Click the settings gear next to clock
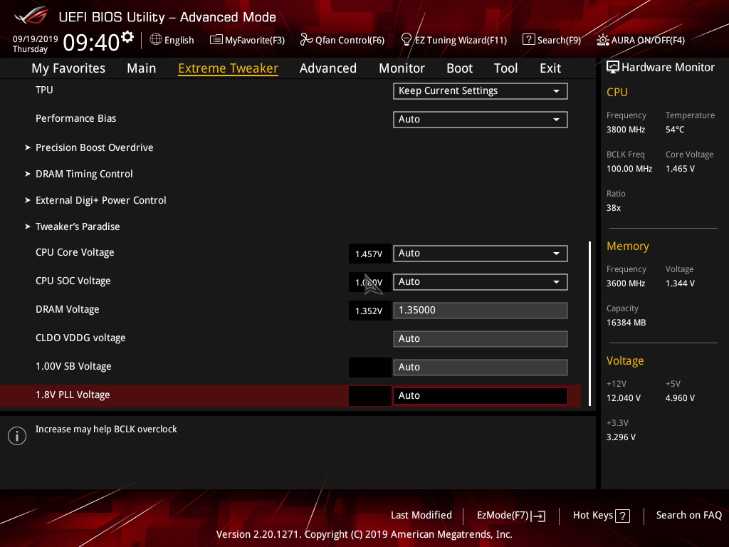 127,36
